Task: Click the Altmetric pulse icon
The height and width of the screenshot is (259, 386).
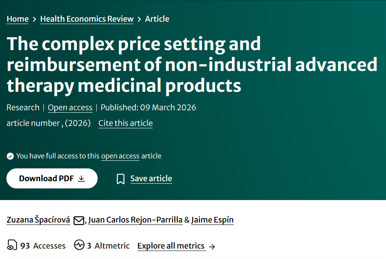Action: pyautogui.click(x=79, y=245)
